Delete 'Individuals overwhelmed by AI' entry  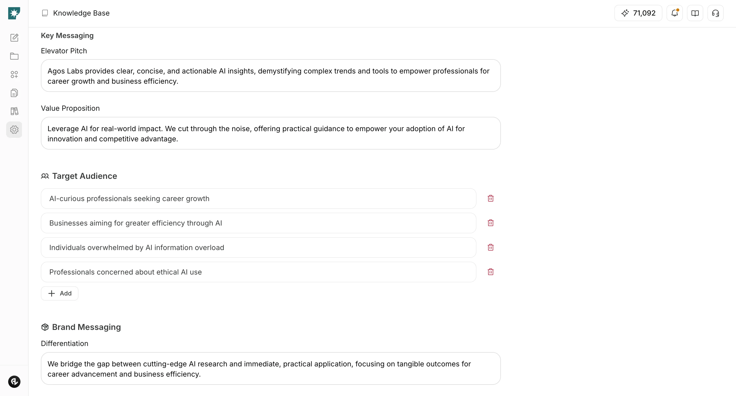491,247
